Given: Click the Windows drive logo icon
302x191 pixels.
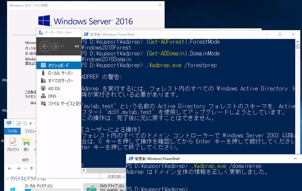Looking at the screenshot, I should pyautogui.click(x=13, y=189).
